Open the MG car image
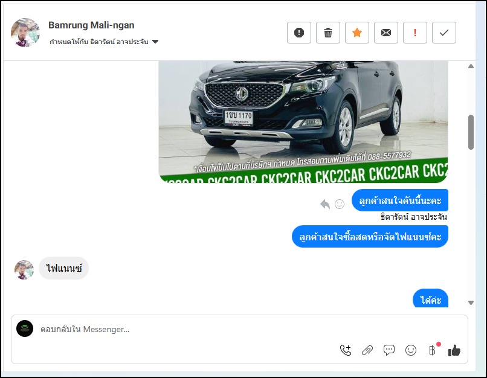The height and width of the screenshot is (378, 487). (303, 121)
